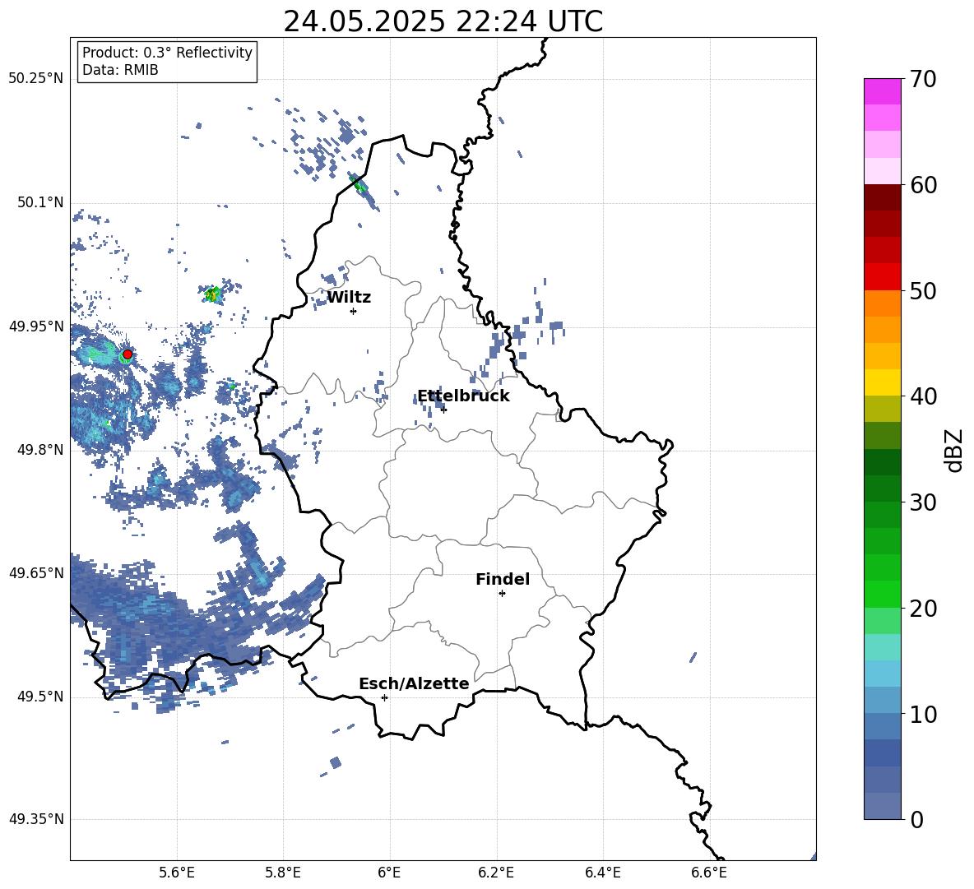The height and width of the screenshot is (889, 974).
Task: Click the 60 dBZ colorbar tick
Action: (x=923, y=185)
